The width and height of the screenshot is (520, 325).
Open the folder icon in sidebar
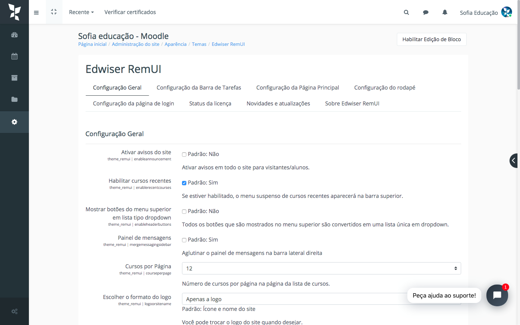click(x=14, y=99)
